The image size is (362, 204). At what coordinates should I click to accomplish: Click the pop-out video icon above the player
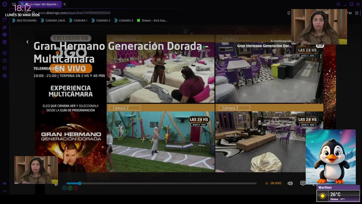point(185,31)
